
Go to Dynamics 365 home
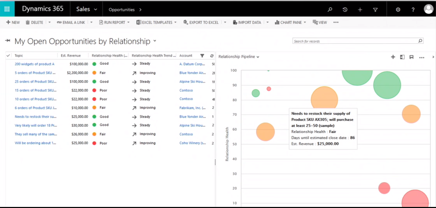[43, 9]
